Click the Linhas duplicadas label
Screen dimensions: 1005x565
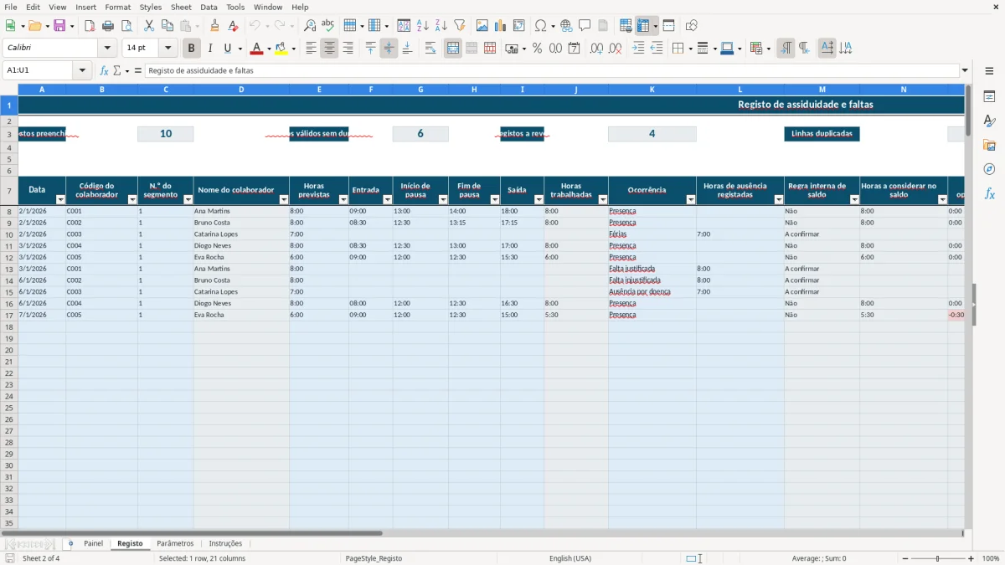822,134
